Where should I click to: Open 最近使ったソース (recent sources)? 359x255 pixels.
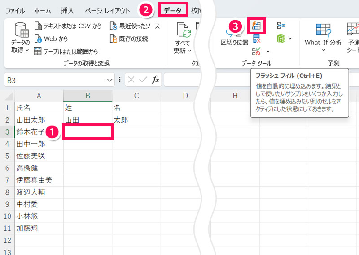click(135, 26)
